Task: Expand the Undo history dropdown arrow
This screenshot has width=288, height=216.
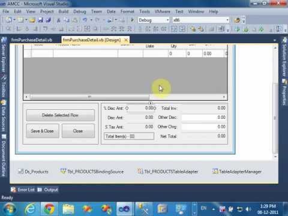Action: (x=91, y=20)
